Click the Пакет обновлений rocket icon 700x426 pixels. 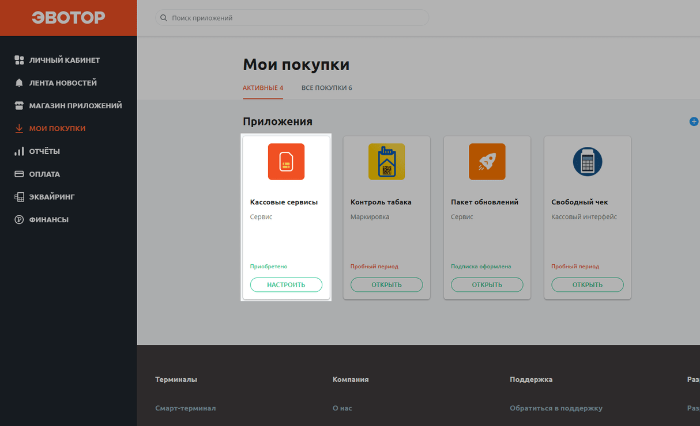coord(487,162)
